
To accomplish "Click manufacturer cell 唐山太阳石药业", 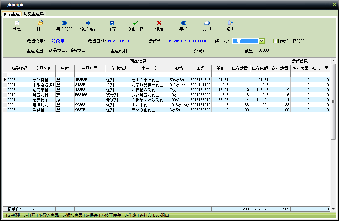I will (x=150, y=80).
